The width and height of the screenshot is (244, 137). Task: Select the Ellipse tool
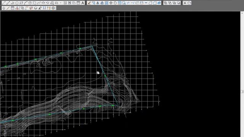click(43, 3)
